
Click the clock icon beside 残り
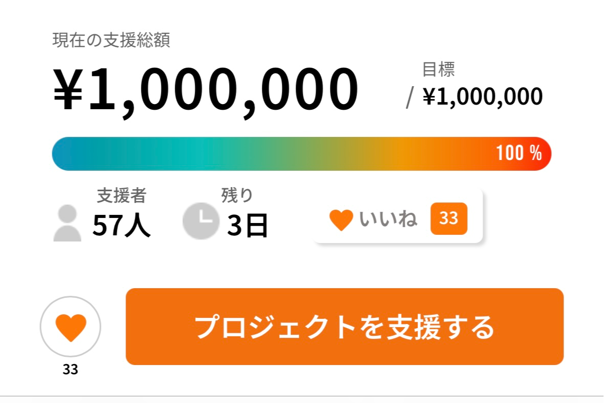coord(200,221)
